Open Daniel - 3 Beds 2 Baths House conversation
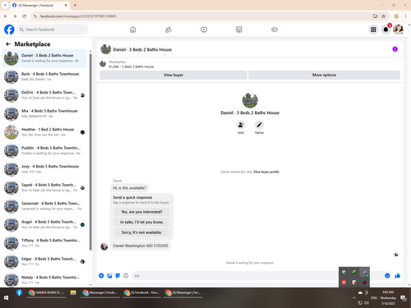Screen dimensions: 411x308 pos(44,58)
